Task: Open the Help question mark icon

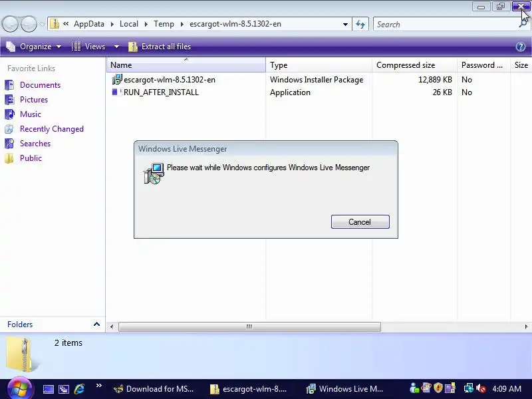Action: (x=521, y=47)
